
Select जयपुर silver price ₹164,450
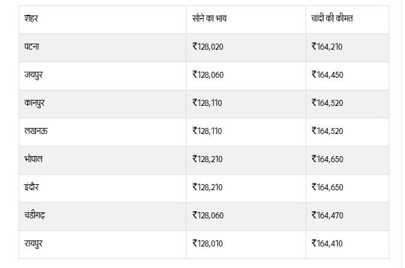click(327, 75)
